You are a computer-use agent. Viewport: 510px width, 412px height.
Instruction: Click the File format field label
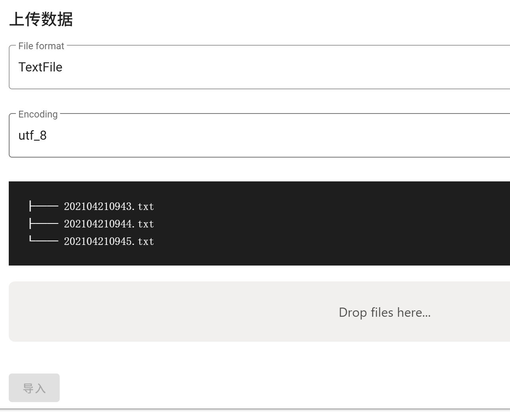pos(41,46)
